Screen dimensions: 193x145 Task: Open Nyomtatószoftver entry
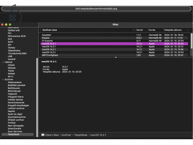tap(17, 117)
